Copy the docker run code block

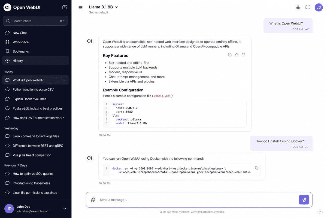click(x=256, y=168)
